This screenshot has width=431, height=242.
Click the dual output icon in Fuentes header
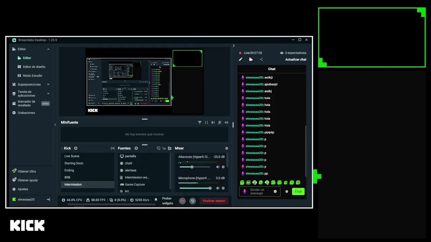[x=159, y=148]
